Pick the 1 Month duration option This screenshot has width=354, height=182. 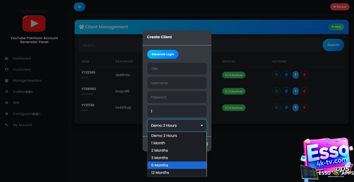click(177, 143)
